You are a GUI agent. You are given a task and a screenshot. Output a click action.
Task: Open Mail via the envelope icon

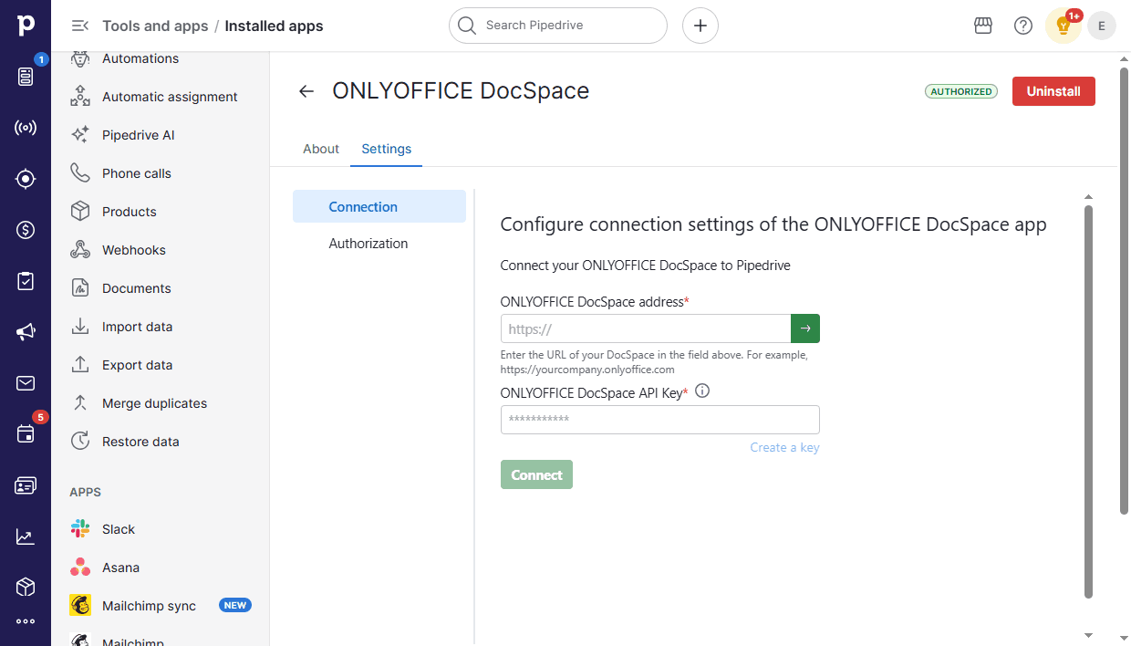[26, 383]
